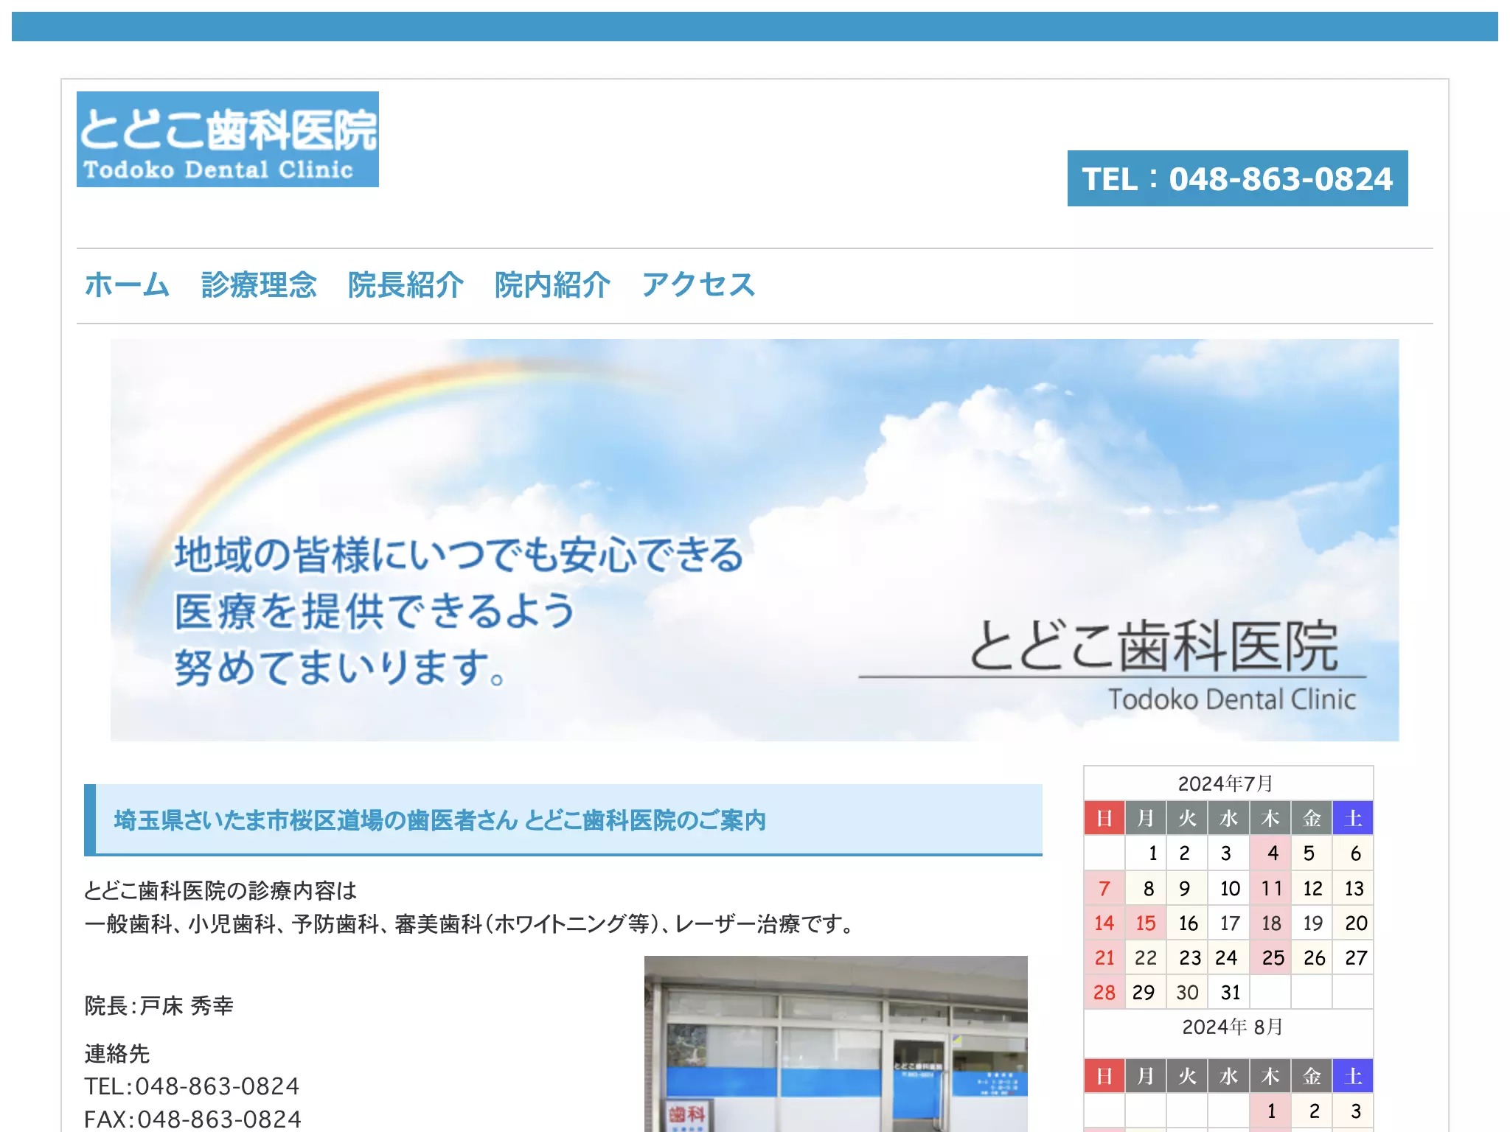
Task: Click the 連絡先 label
Action: coord(117,1054)
